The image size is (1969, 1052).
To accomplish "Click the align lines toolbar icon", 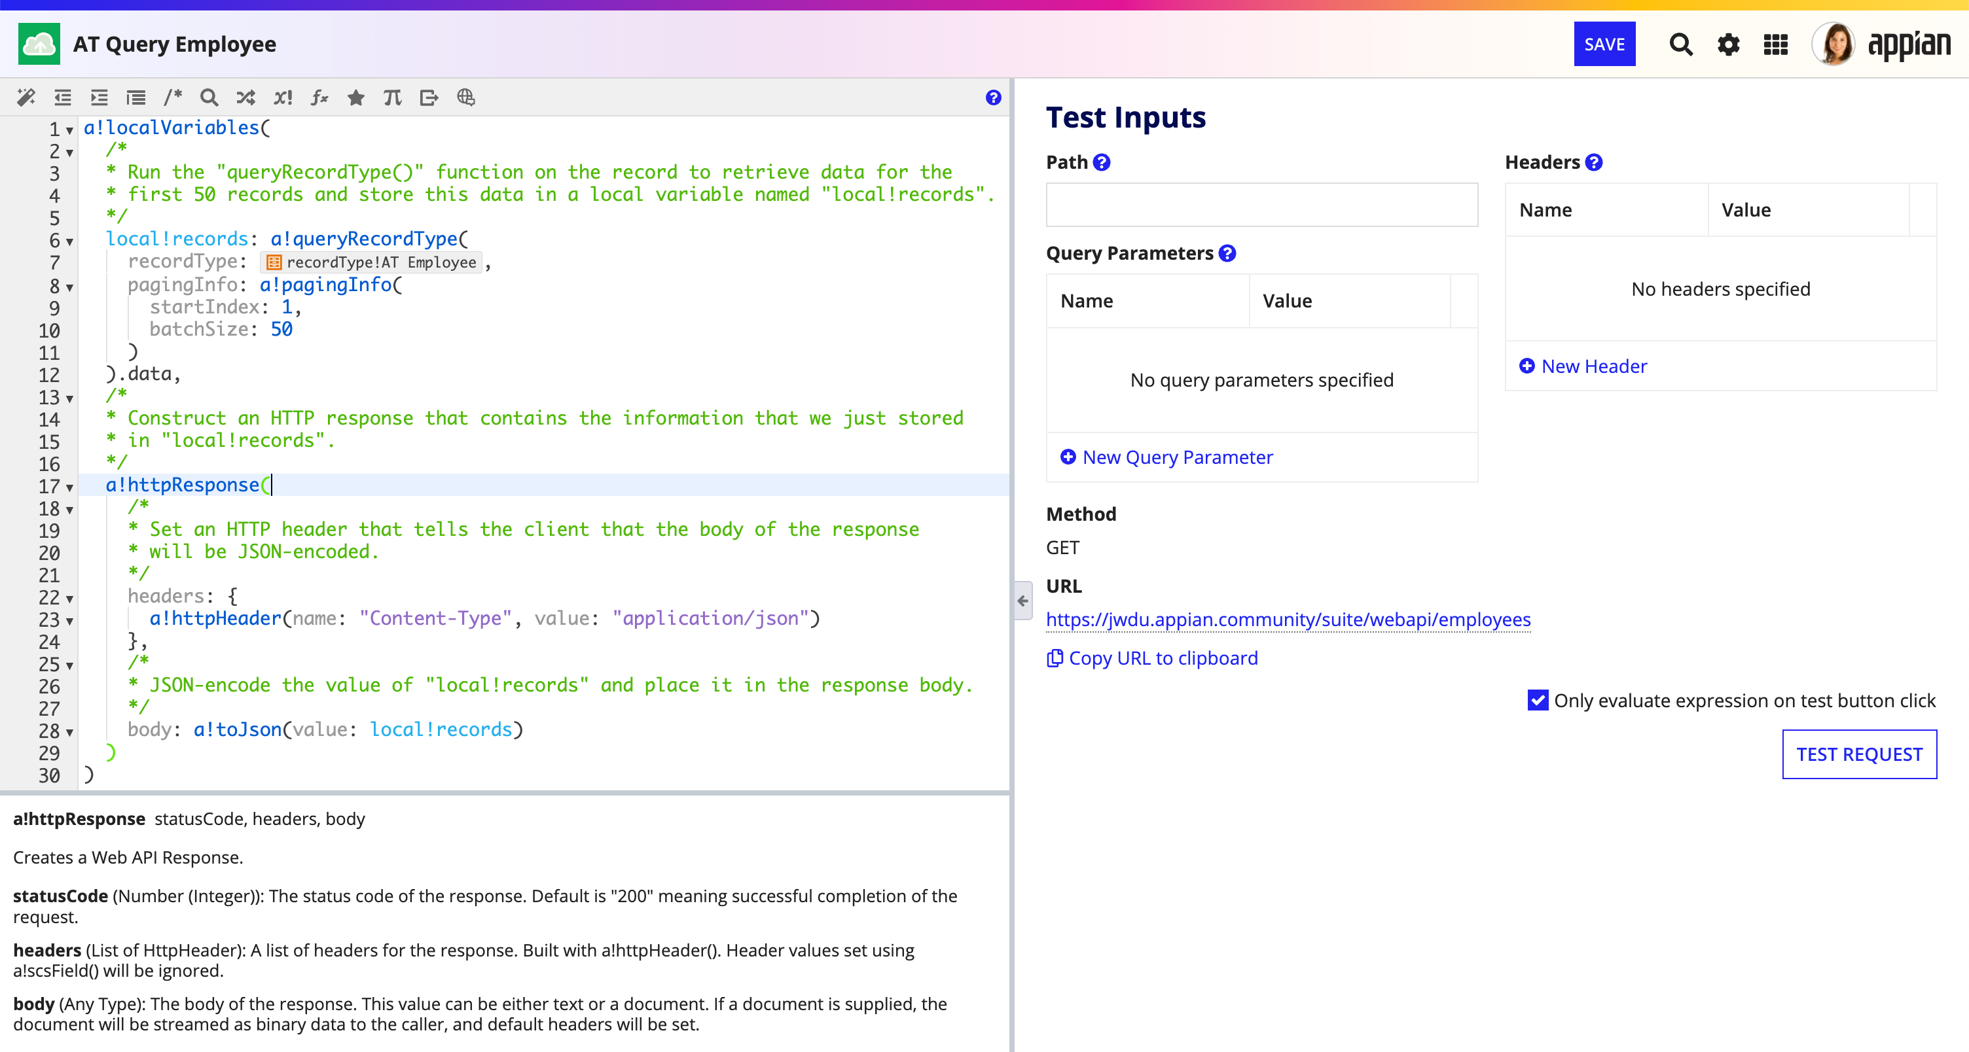I will click(136, 97).
